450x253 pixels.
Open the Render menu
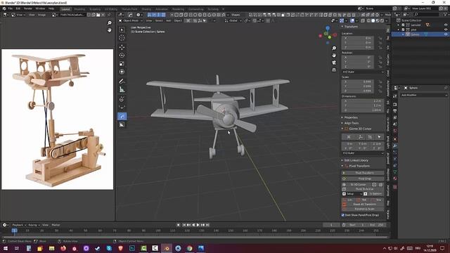(x=28, y=8)
